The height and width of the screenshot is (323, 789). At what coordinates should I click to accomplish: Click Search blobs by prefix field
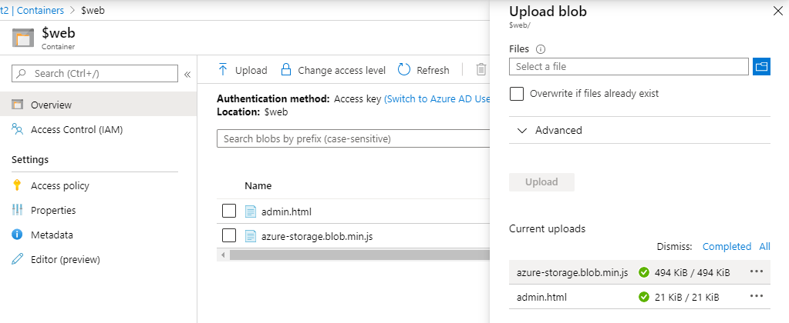tap(353, 138)
